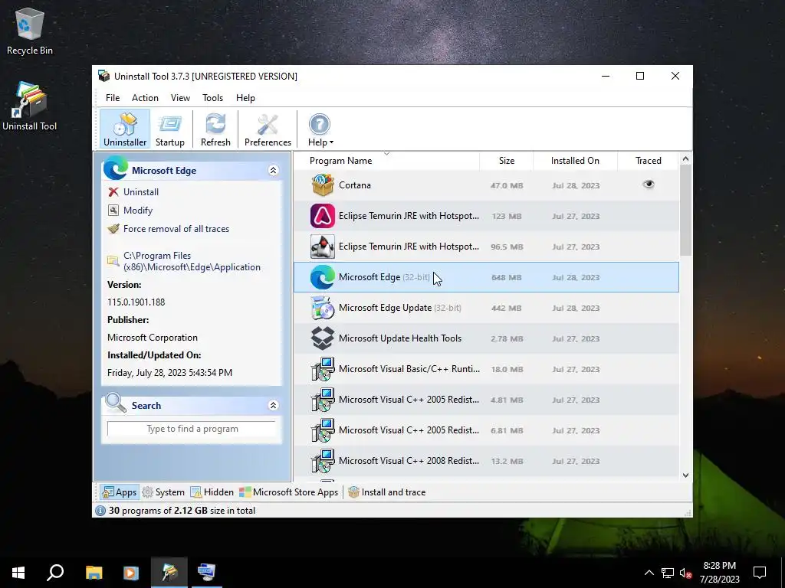The width and height of the screenshot is (785, 588).
Task: Sort by Installed On column header
Action: coord(575,161)
